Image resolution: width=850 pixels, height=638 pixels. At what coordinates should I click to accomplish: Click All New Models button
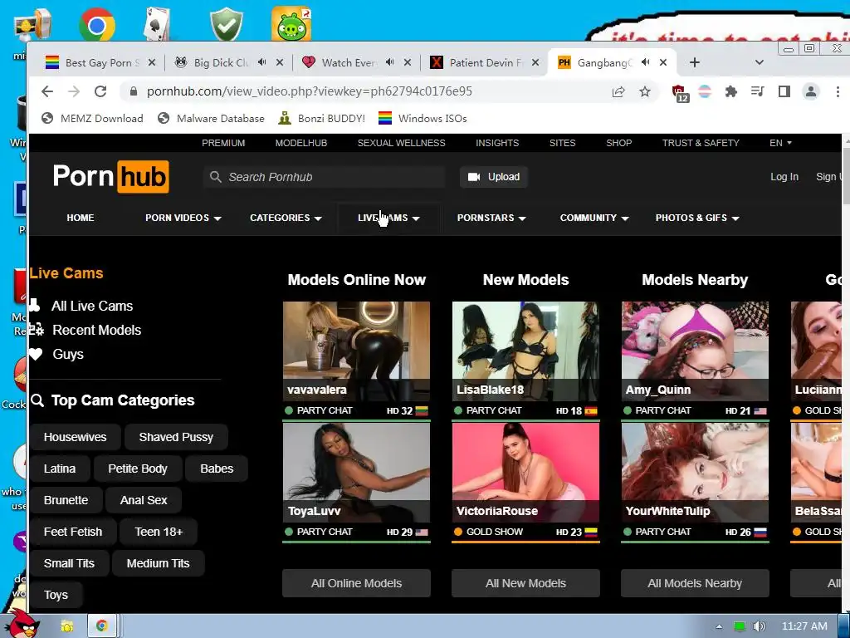[x=525, y=583]
